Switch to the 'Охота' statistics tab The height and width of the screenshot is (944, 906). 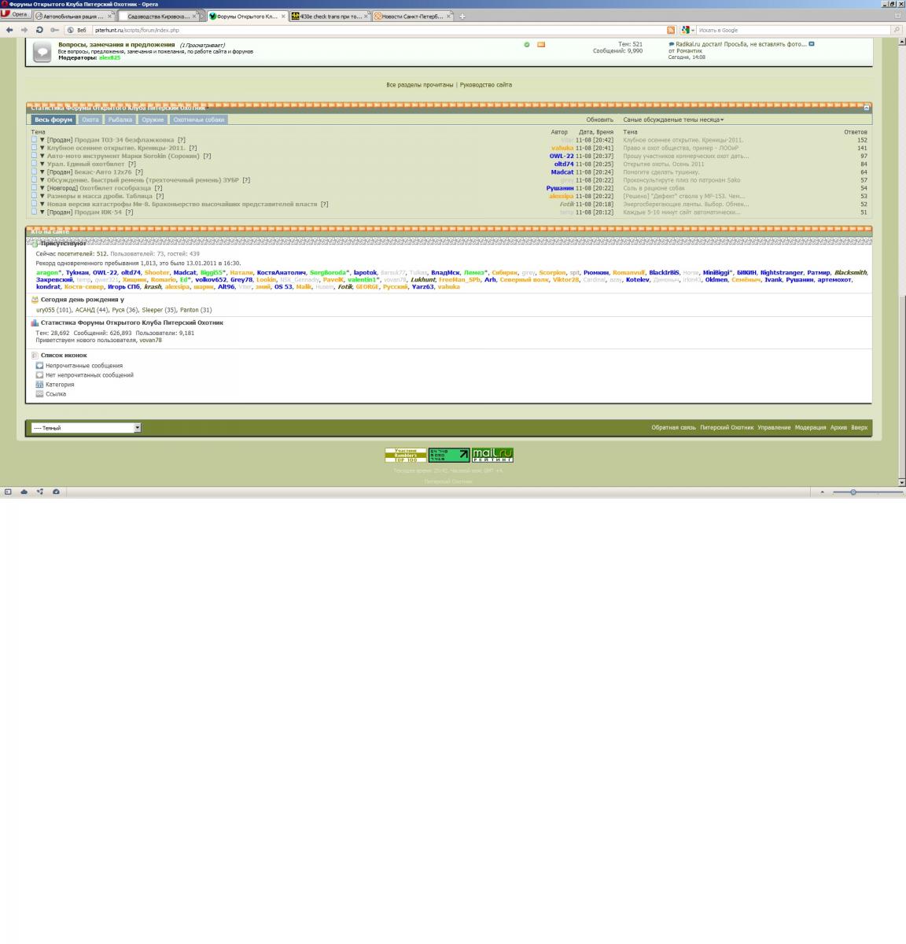(x=90, y=120)
